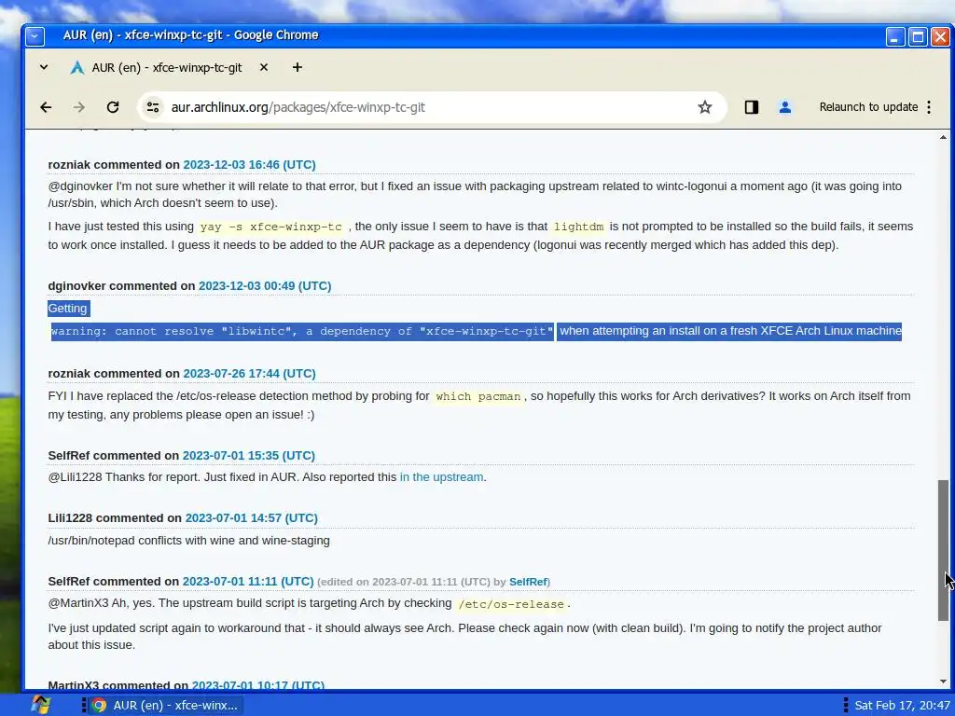Viewport: 955px width, 716px height.
Task: Click '/usr/bin/notepad conflicts with wine' comment text
Action: [x=188, y=541]
